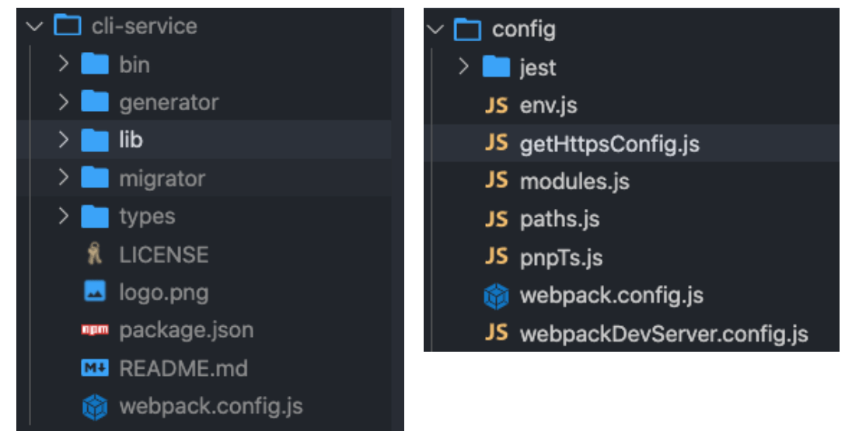Click the JS icon next to webpackDevServer.config.js
The width and height of the screenshot is (852, 441).
(496, 334)
